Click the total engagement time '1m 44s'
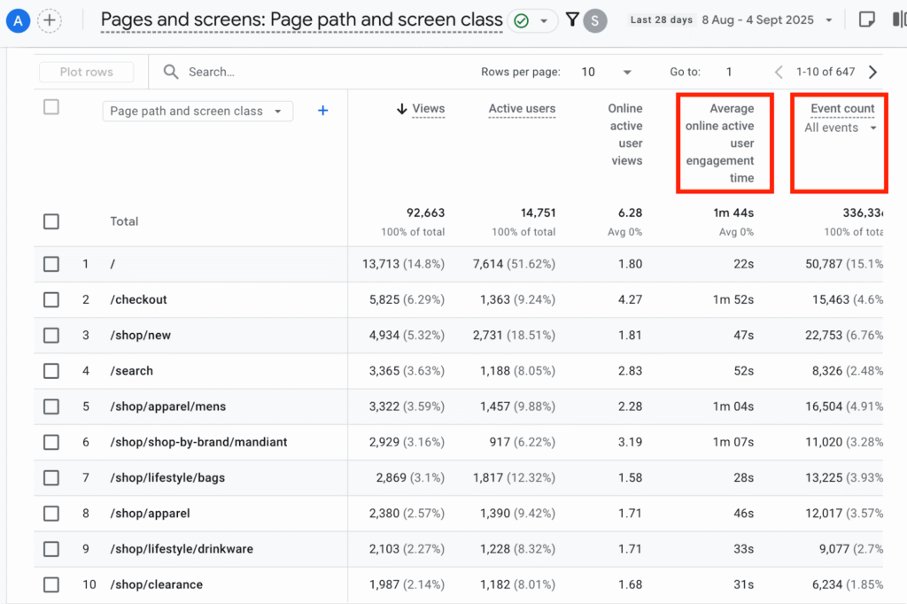907x604 pixels. (x=733, y=213)
